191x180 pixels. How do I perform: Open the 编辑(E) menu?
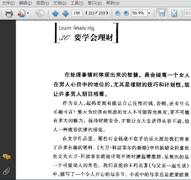point(25,3)
